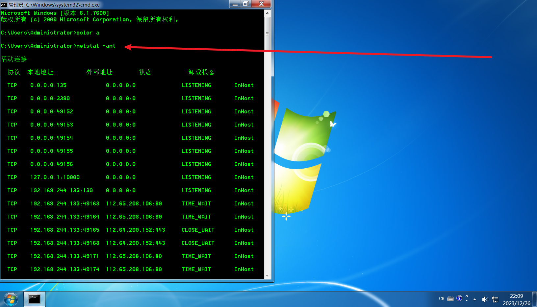Screen dimensions: 537x307
Task: Click foreign address in port 49174 row
Action: point(134,269)
